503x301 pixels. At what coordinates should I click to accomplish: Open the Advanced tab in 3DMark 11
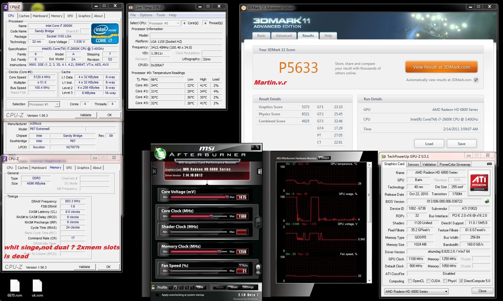pos(284,36)
